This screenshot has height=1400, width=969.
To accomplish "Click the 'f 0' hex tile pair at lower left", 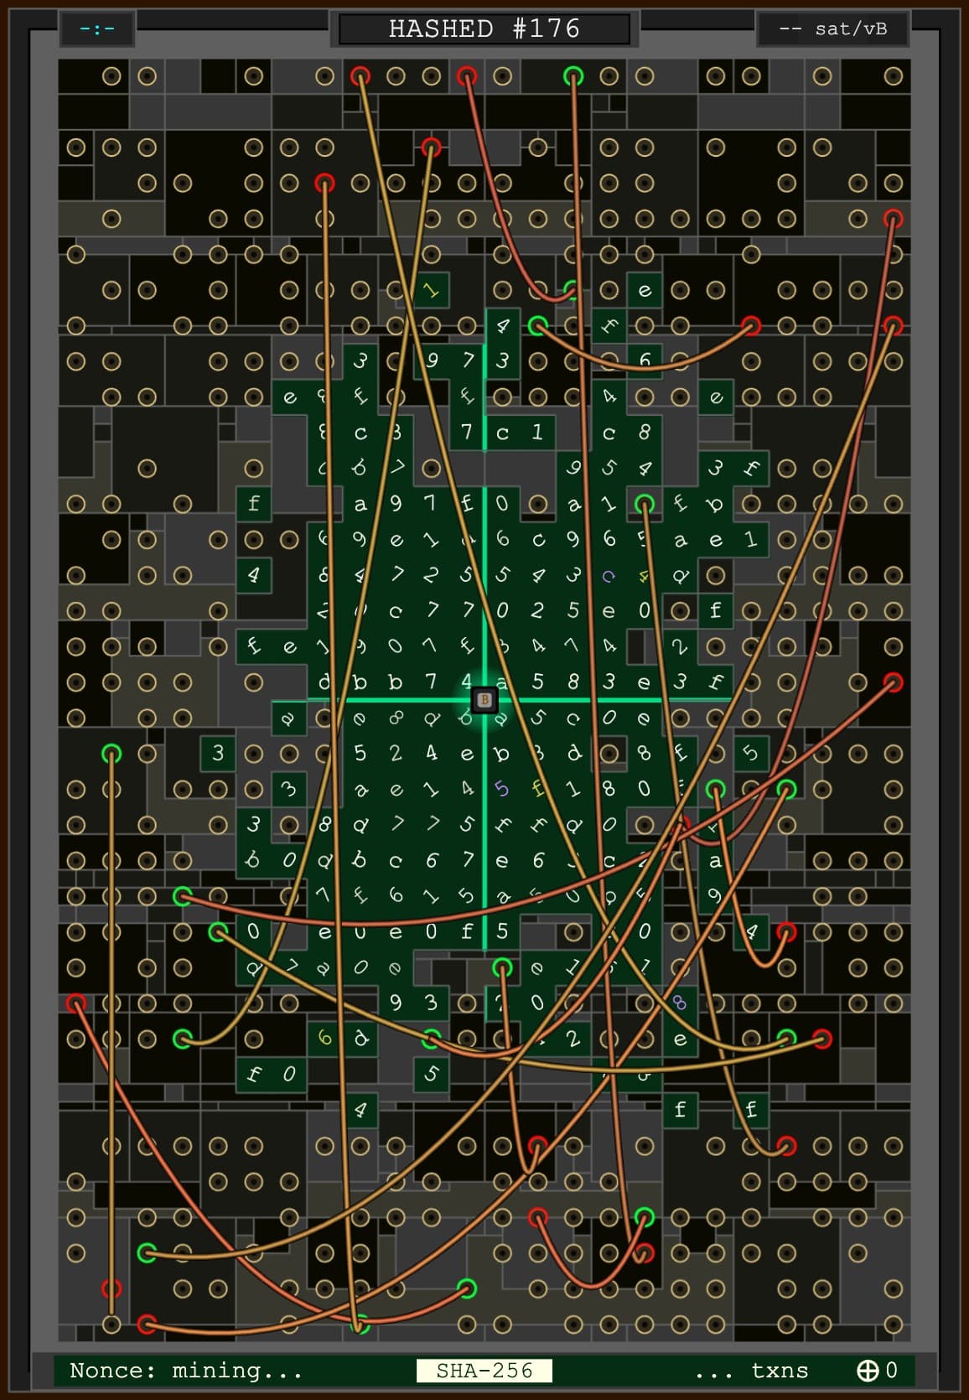I will (271, 1074).
